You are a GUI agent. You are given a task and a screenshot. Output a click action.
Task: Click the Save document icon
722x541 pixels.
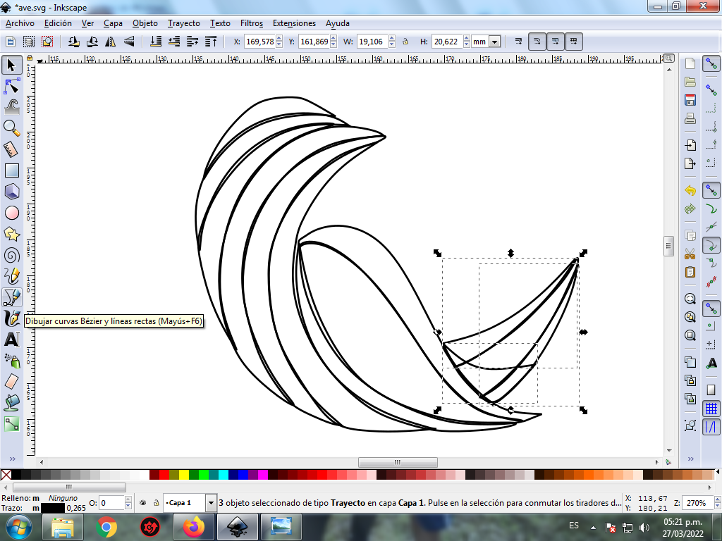(690, 100)
